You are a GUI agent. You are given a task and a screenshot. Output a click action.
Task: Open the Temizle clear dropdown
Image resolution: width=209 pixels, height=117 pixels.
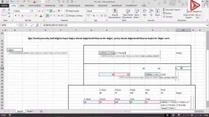(168, 17)
